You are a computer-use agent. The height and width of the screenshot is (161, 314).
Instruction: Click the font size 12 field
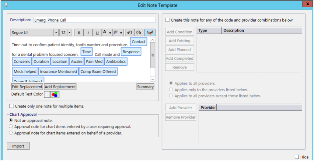63,33
